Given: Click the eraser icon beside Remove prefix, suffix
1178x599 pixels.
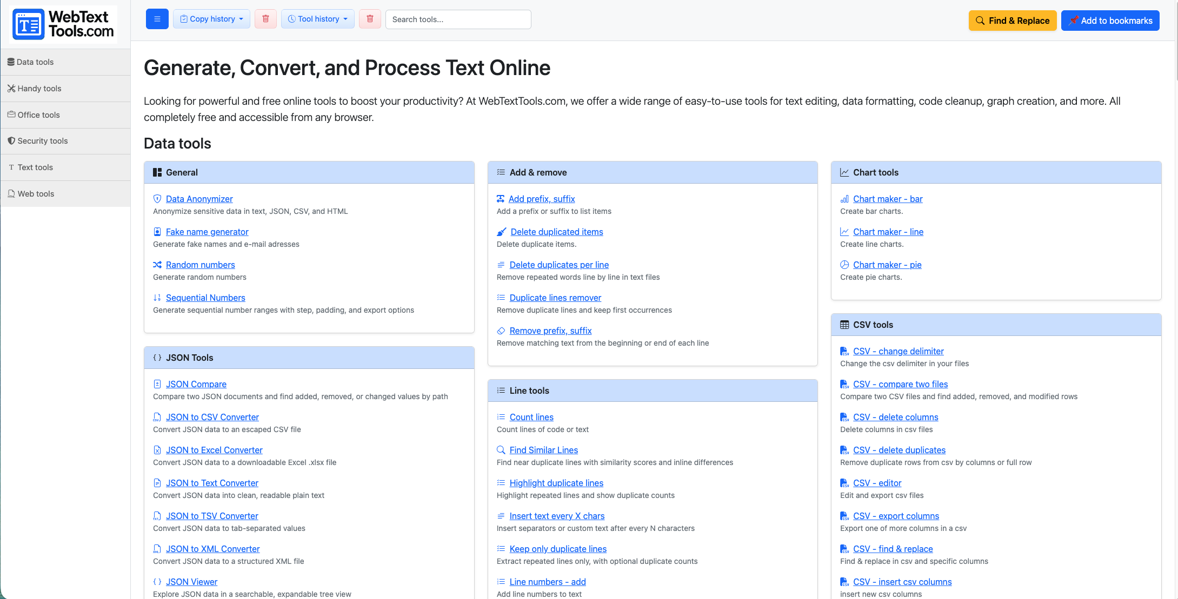Looking at the screenshot, I should [x=501, y=331].
